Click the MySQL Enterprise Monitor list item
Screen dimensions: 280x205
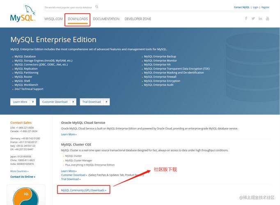click(x=161, y=61)
